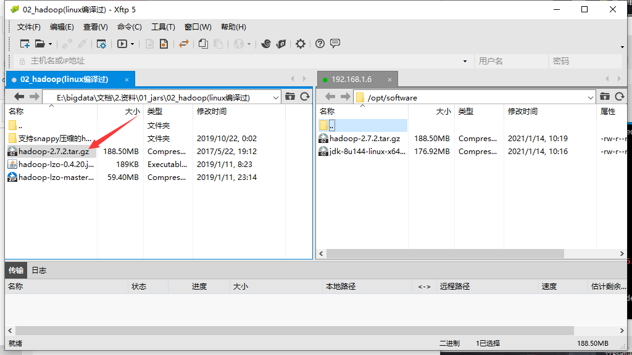Open the 编辑(E) menu
Image resolution: width=632 pixels, height=355 pixels.
62,27
